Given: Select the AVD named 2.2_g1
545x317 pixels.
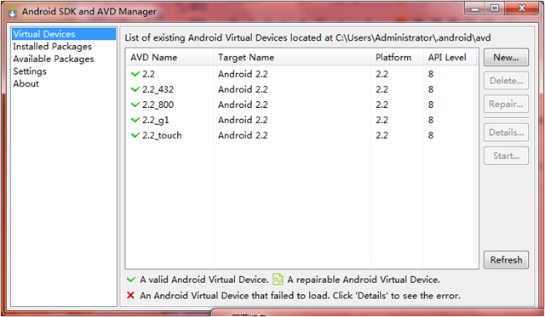Looking at the screenshot, I should [x=302, y=120].
